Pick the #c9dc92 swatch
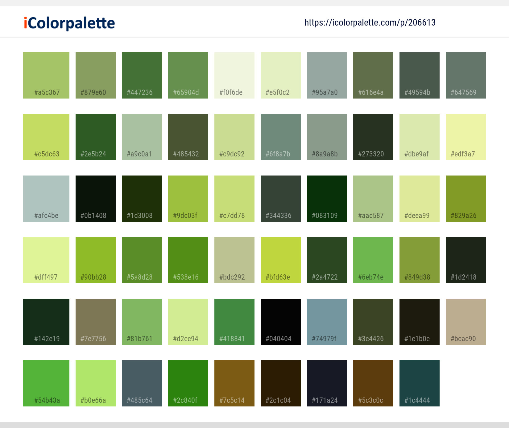The width and height of the screenshot is (509, 428). [234, 137]
